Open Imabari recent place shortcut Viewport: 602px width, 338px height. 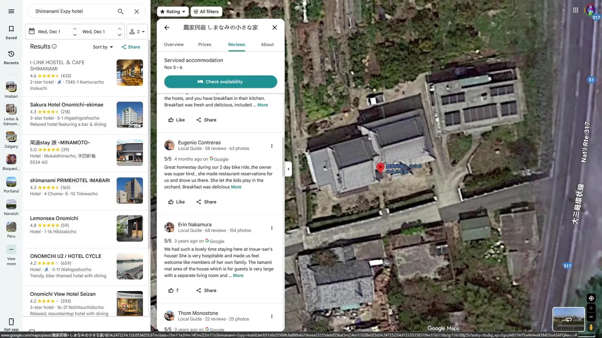click(x=11, y=90)
